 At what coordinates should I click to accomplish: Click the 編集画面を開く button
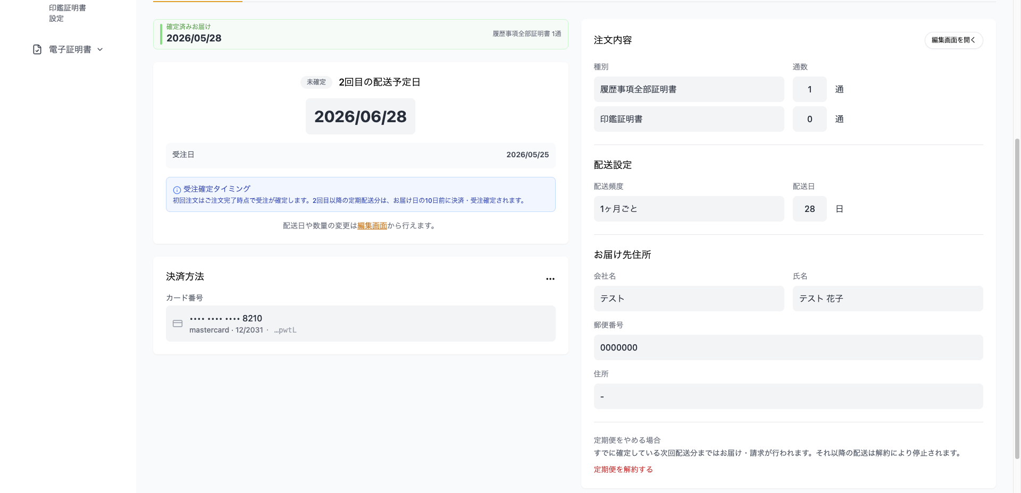pyautogui.click(x=953, y=40)
